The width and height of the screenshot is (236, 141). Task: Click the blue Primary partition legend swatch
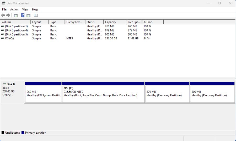click(x=23, y=133)
